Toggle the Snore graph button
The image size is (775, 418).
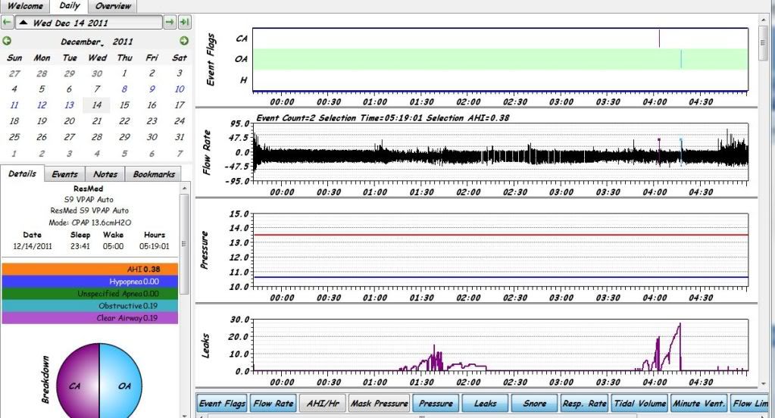pyautogui.click(x=534, y=404)
